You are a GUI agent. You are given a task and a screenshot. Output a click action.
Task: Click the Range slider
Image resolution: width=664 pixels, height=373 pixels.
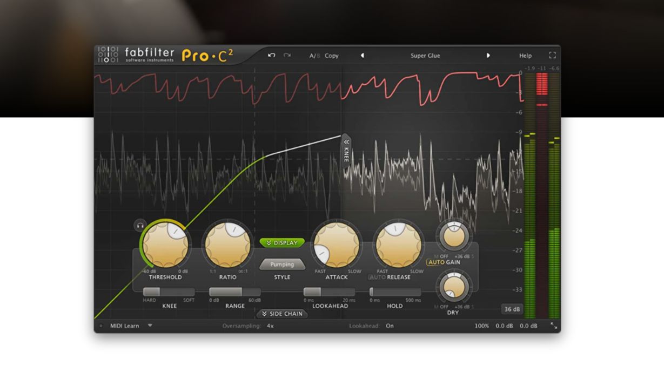point(234,292)
